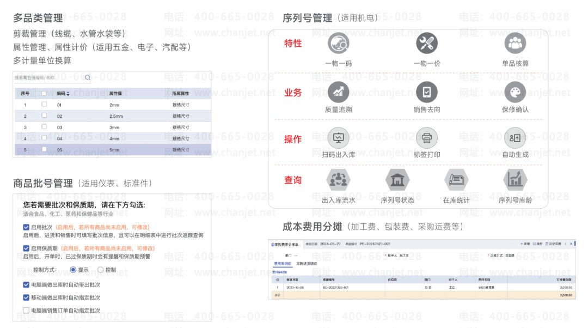Open the 质量追溯 chart icon
Image resolution: width=588 pixels, height=328 pixels.
(338, 92)
